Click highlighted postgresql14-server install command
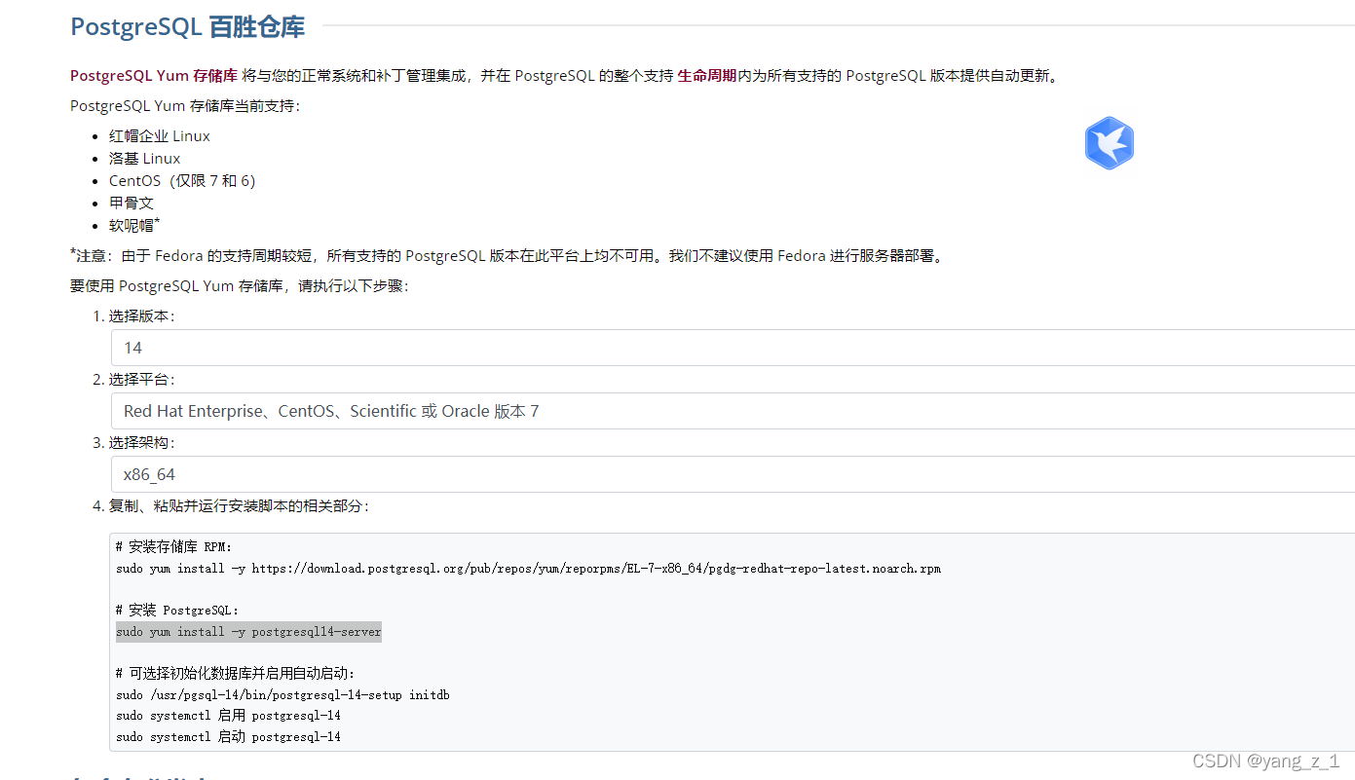This screenshot has width=1355, height=780. click(248, 632)
